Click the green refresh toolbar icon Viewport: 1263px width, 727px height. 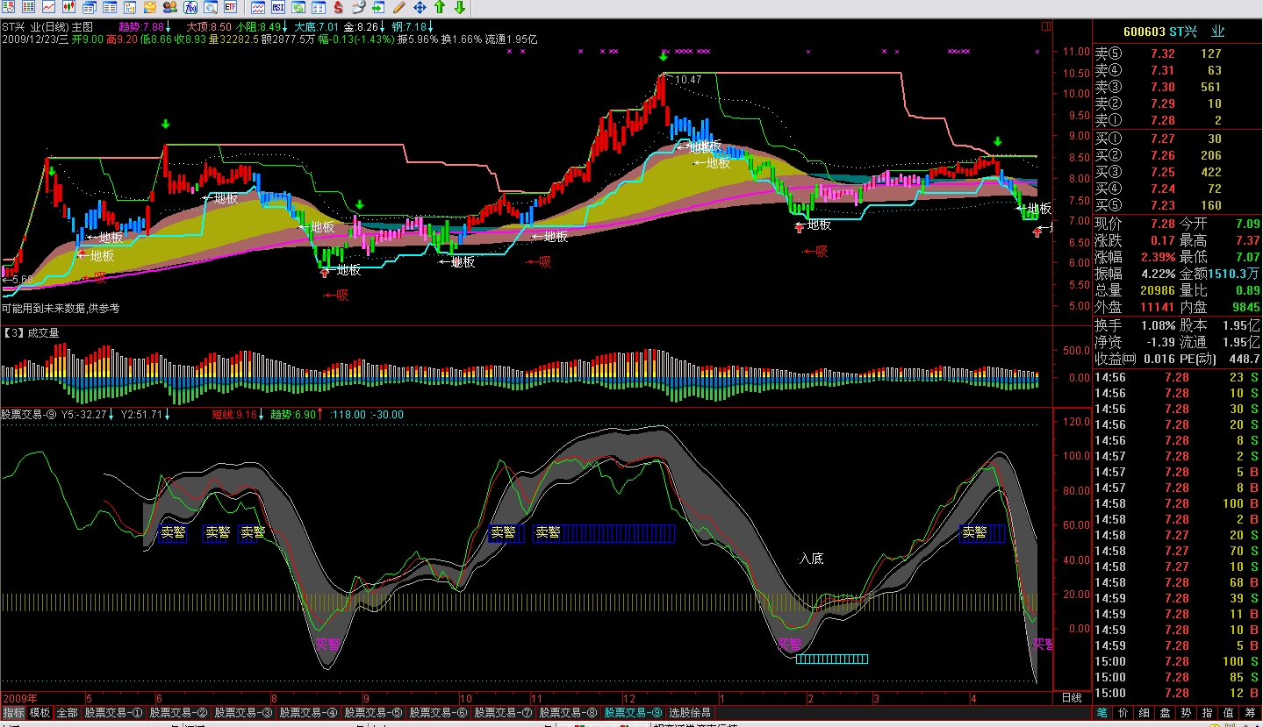298,7
